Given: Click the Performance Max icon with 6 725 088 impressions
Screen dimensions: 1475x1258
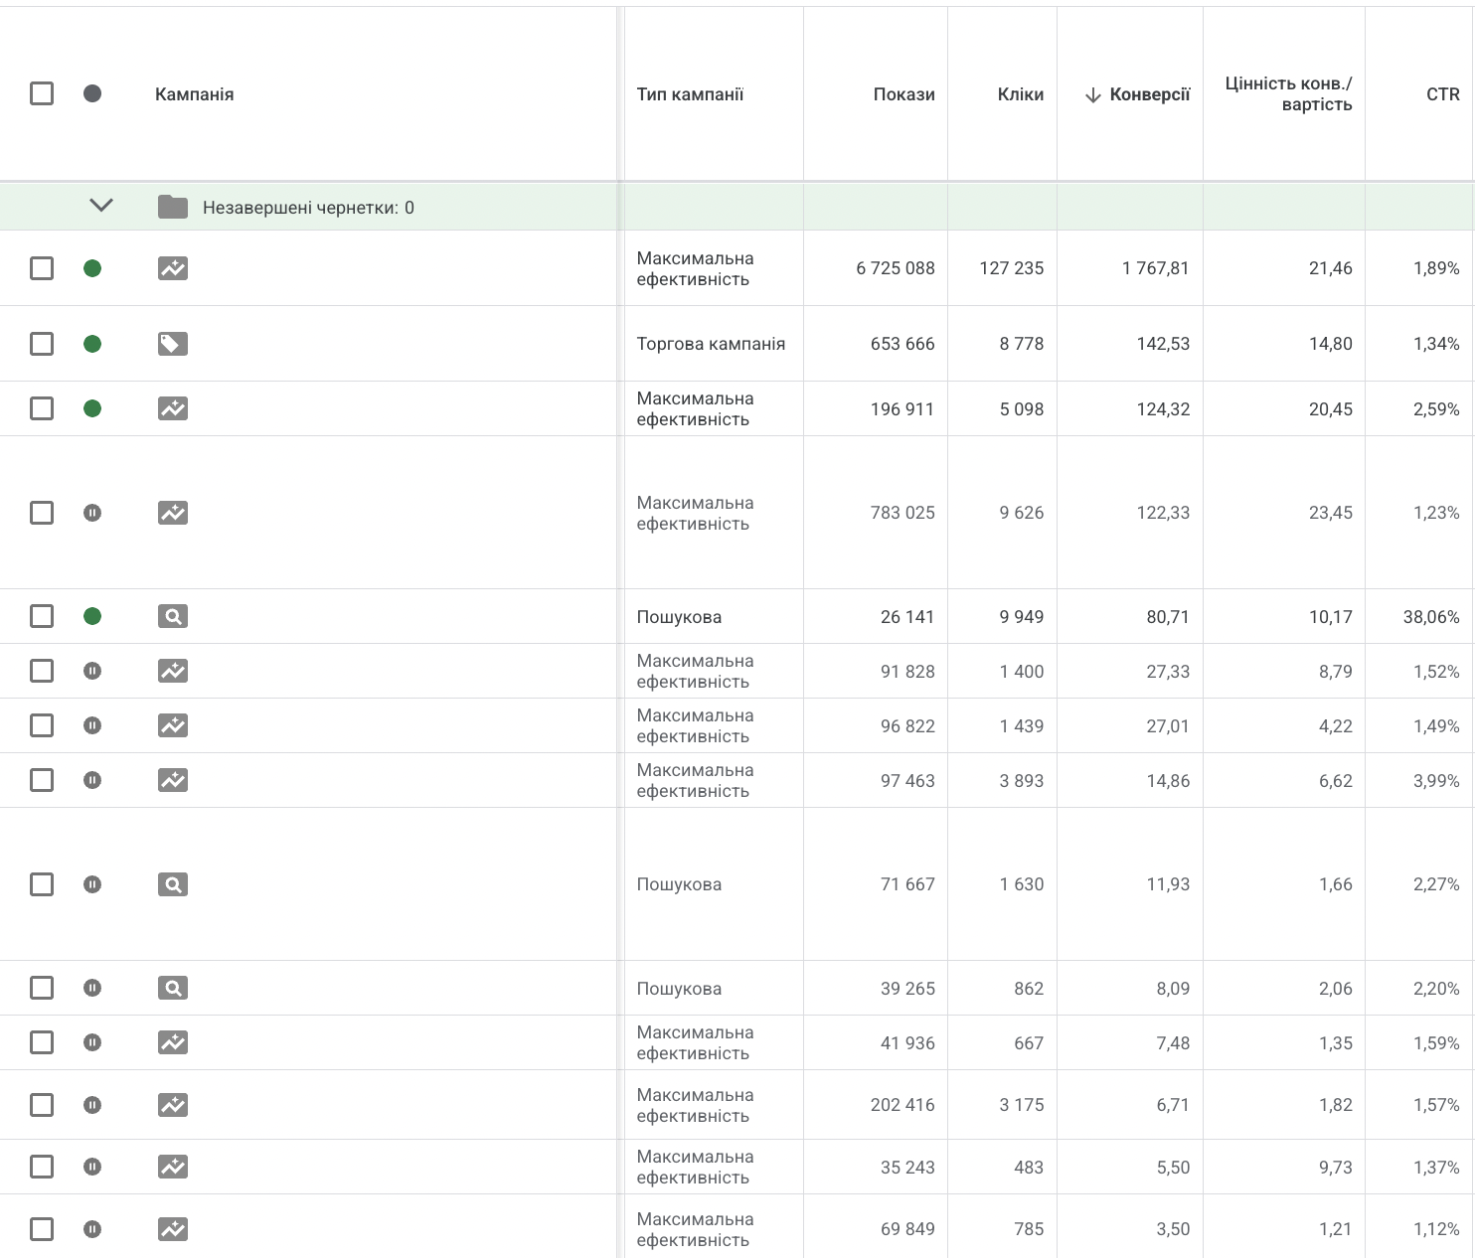Looking at the screenshot, I should click(173, 268).
